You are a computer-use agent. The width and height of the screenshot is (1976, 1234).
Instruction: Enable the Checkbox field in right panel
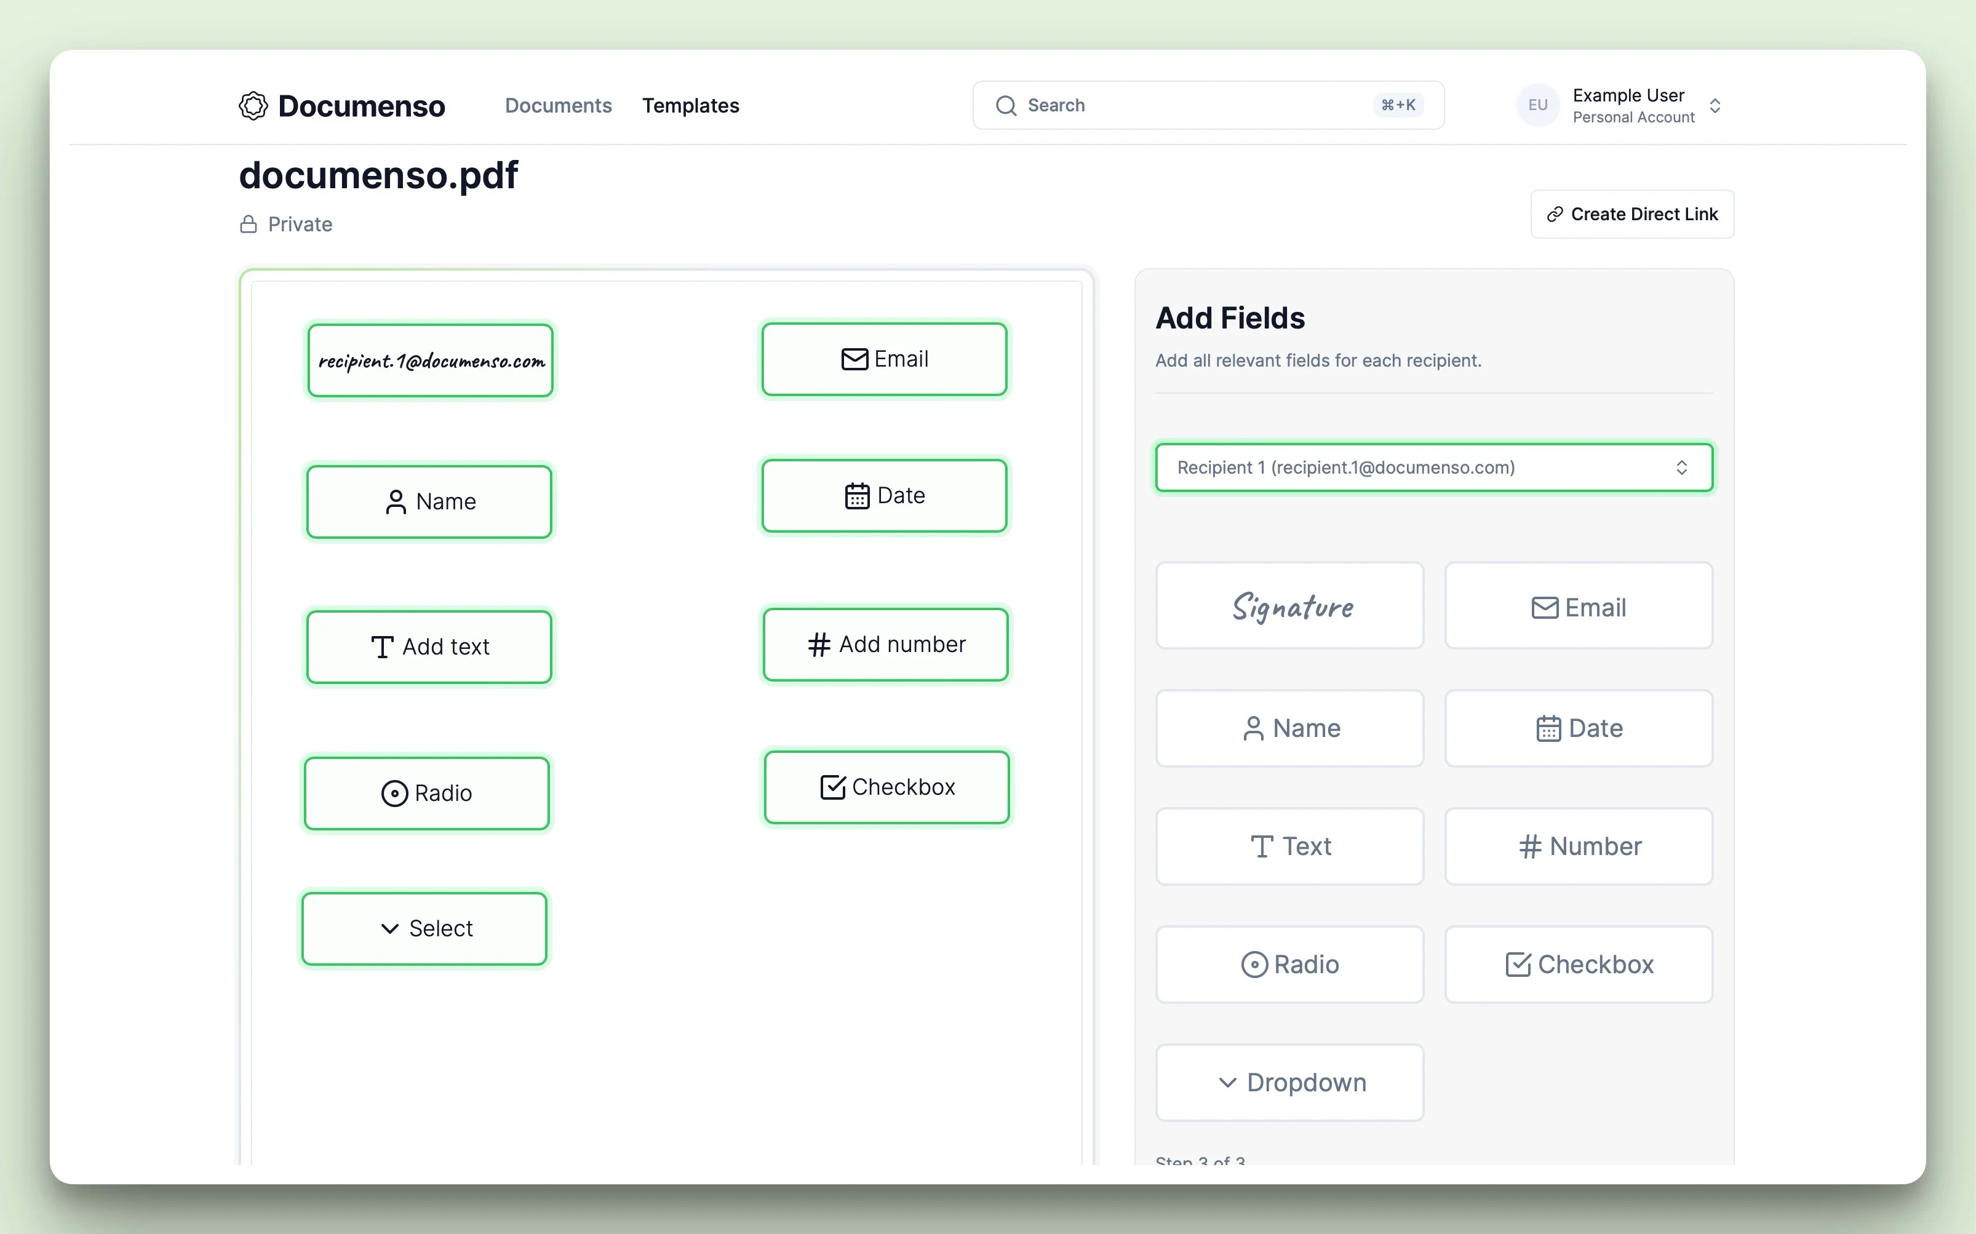click(1578, 964)
